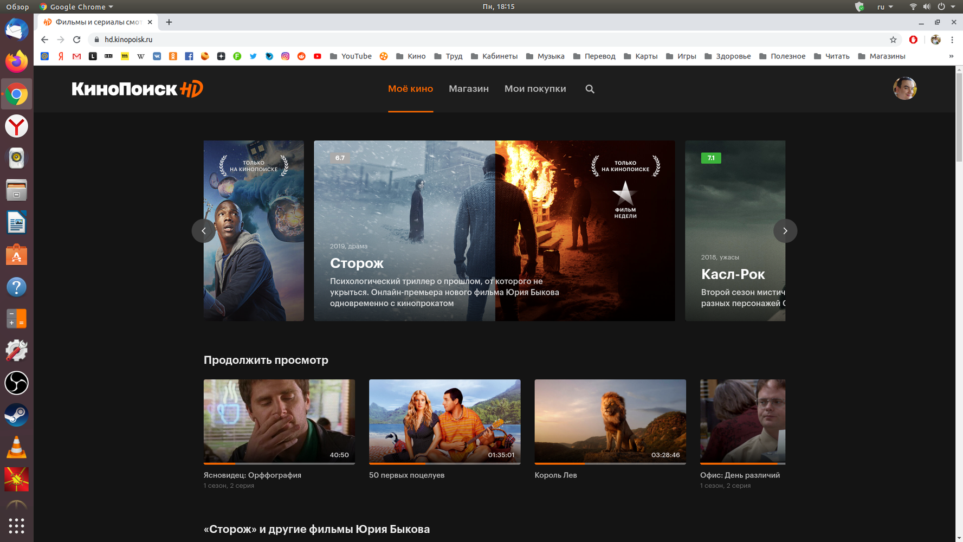Switch to the Мои покупки tab
Screen dimensions: 963x542
(x=535, y=89)
